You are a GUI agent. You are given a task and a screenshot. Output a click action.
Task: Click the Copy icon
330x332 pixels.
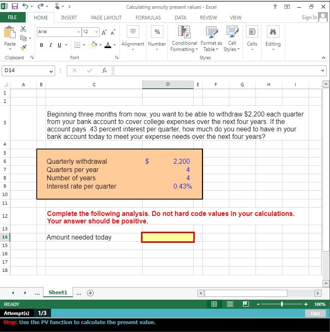click(23, 38)
